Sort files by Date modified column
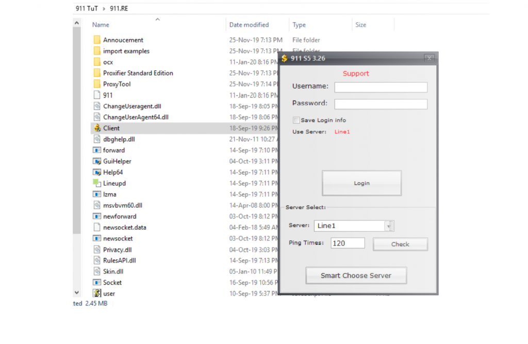 (249, 25)
